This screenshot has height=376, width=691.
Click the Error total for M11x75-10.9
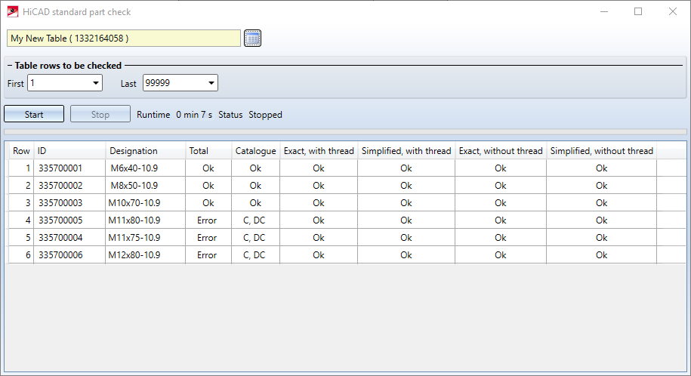tap(207, 238)
